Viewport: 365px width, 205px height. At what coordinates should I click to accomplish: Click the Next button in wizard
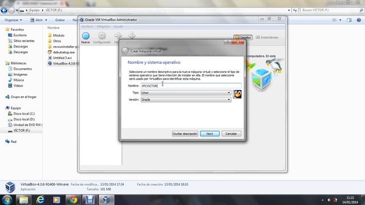coord(210,134)
